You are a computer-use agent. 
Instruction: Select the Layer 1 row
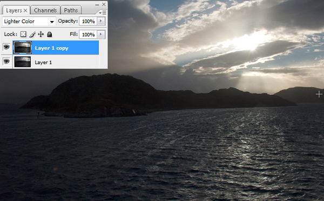(56, 62)
